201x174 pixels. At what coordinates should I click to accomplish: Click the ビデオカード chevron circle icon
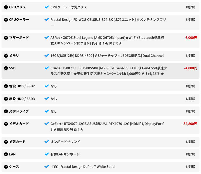click(6, 124)
